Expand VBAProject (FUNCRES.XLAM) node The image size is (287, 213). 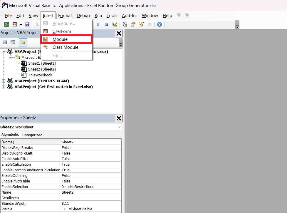[4, 81]
